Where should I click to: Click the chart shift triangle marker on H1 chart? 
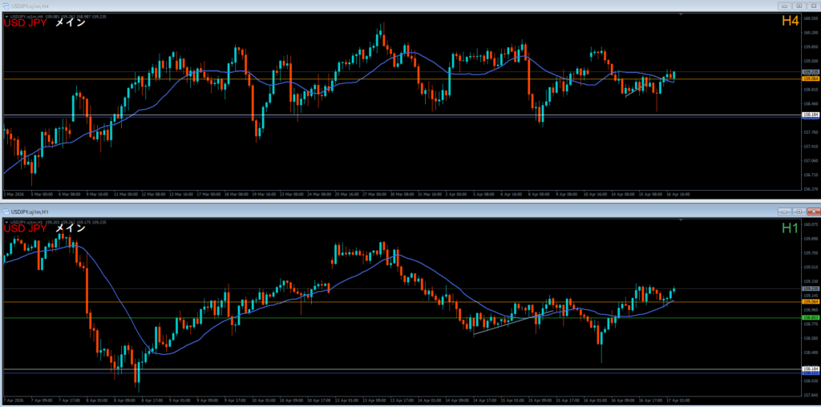(x=681, y=220)
